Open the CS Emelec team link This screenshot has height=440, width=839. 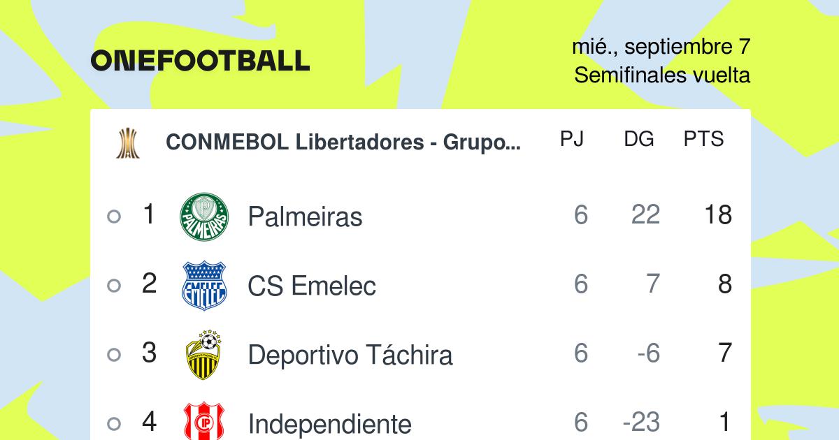[312, 286]
